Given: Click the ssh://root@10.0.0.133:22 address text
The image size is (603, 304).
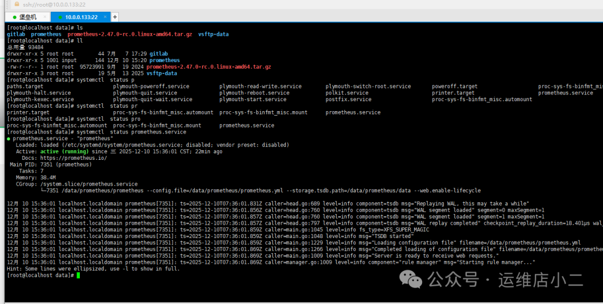Looking at the screenshot, I should pyautogui.click(x=54, y=4).
